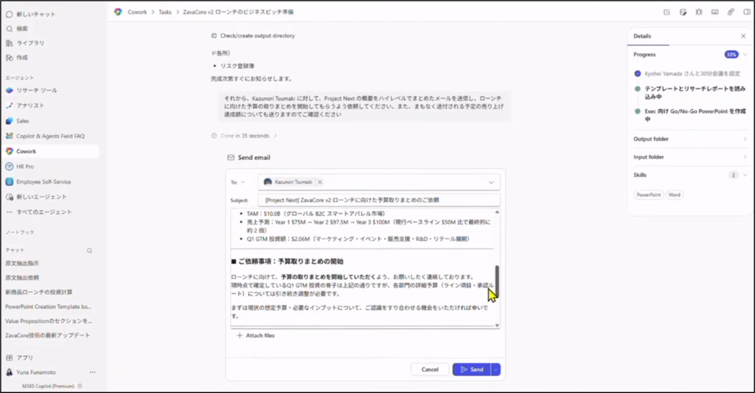This screenshot has height=393, width=755.
Task: Remove Kazunori Tsumaki from recipients
Action: (x=321, y=182)
